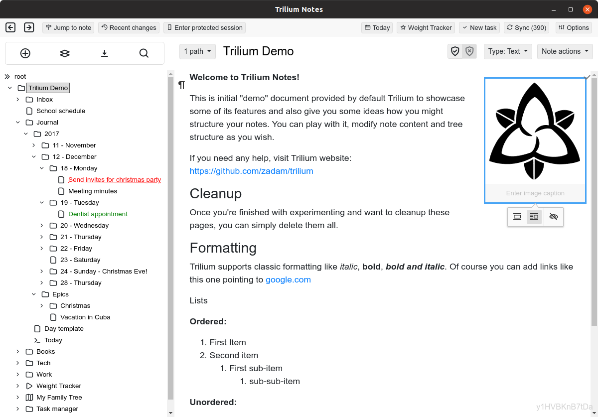The height and width of the screenshot is (417, 598).
Task: Collapse the 18 - Monday node
Action: pyautogui.click(x=42, y=168)
